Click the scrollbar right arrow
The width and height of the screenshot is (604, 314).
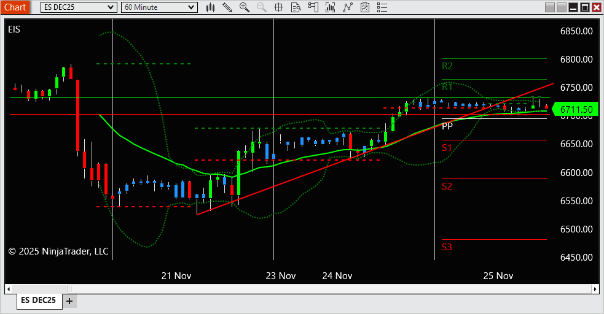(x=595, y=289)
